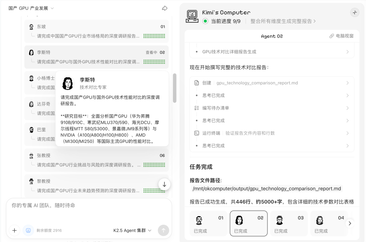Click the scroll-to-bottom down arrow button
366x242 pixels.
(x=164, y=184)
